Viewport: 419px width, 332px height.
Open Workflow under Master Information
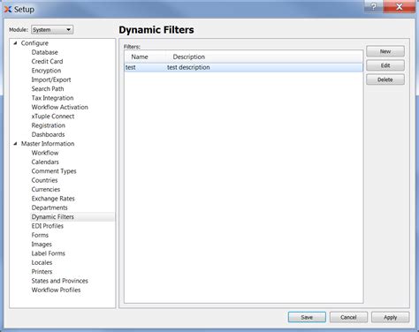coord(45,153)
